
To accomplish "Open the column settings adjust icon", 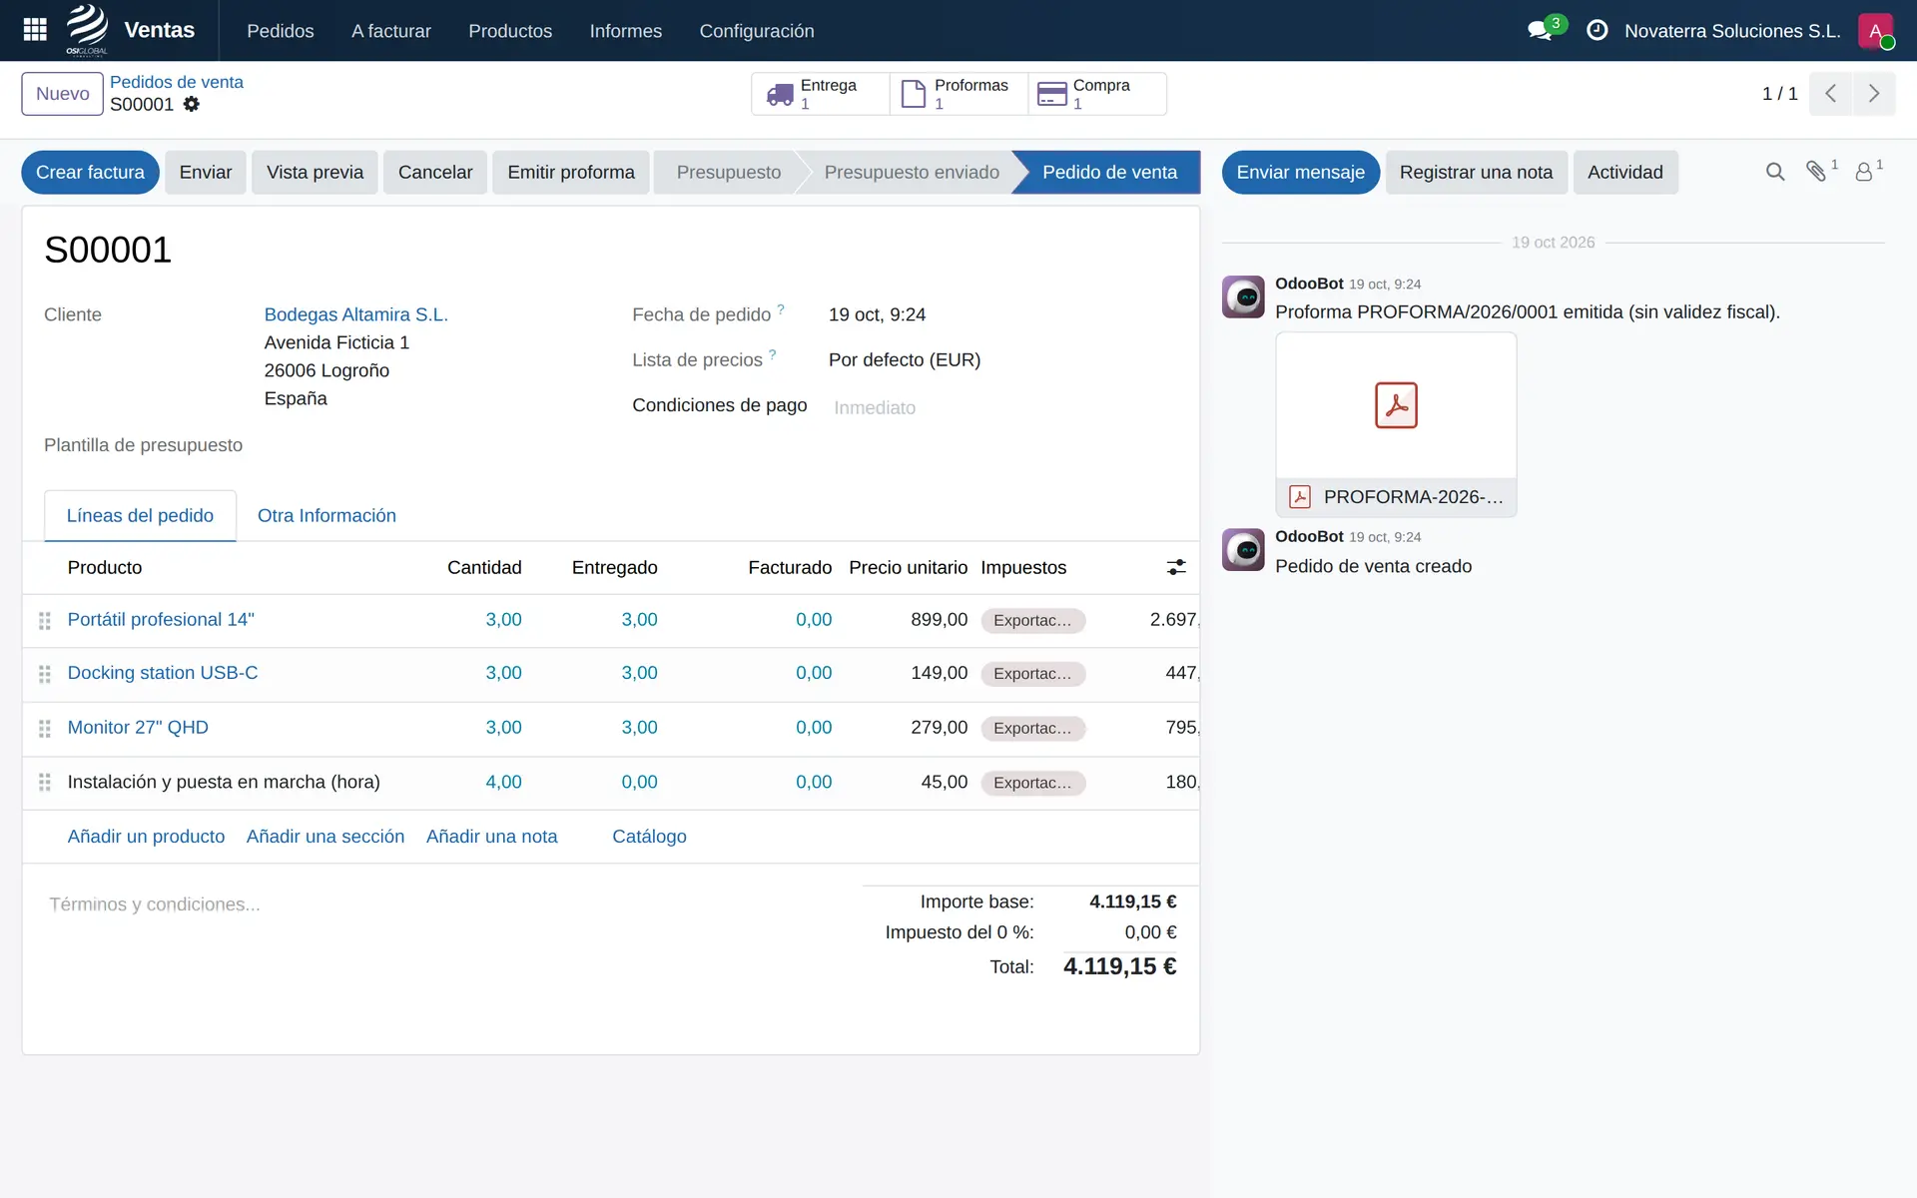I will pos(1176,567).
